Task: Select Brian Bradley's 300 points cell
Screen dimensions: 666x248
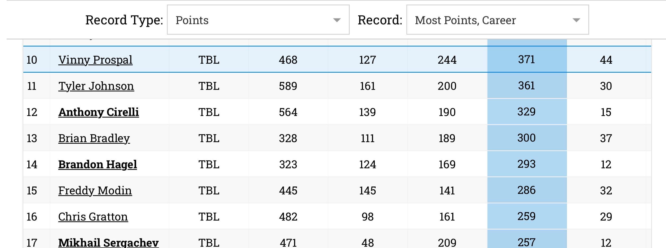Action: [x=526, y=138]
